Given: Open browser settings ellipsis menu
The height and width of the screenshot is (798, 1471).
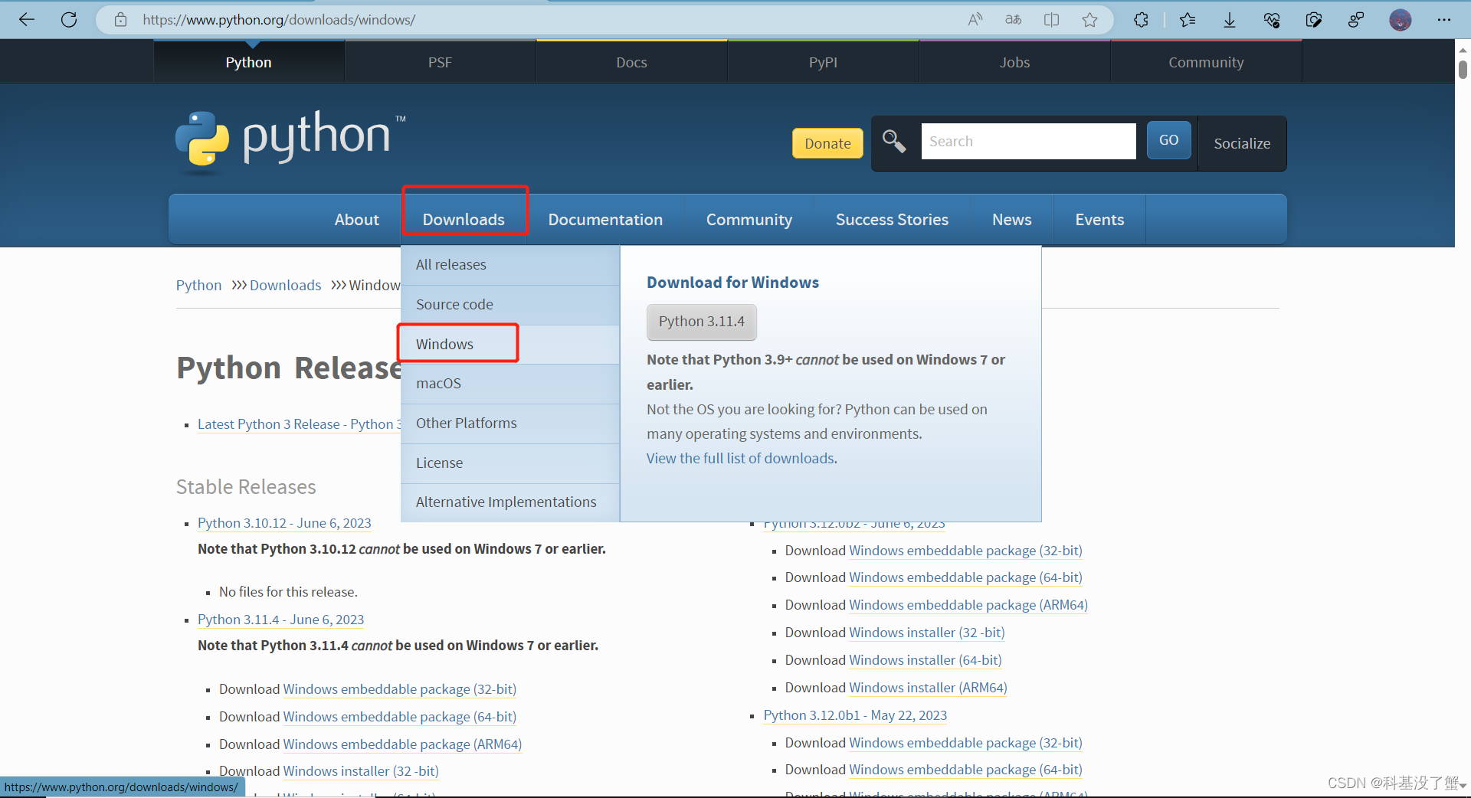Looking at the screenshot, I should pyautogui.click(x=1444, y=20).
